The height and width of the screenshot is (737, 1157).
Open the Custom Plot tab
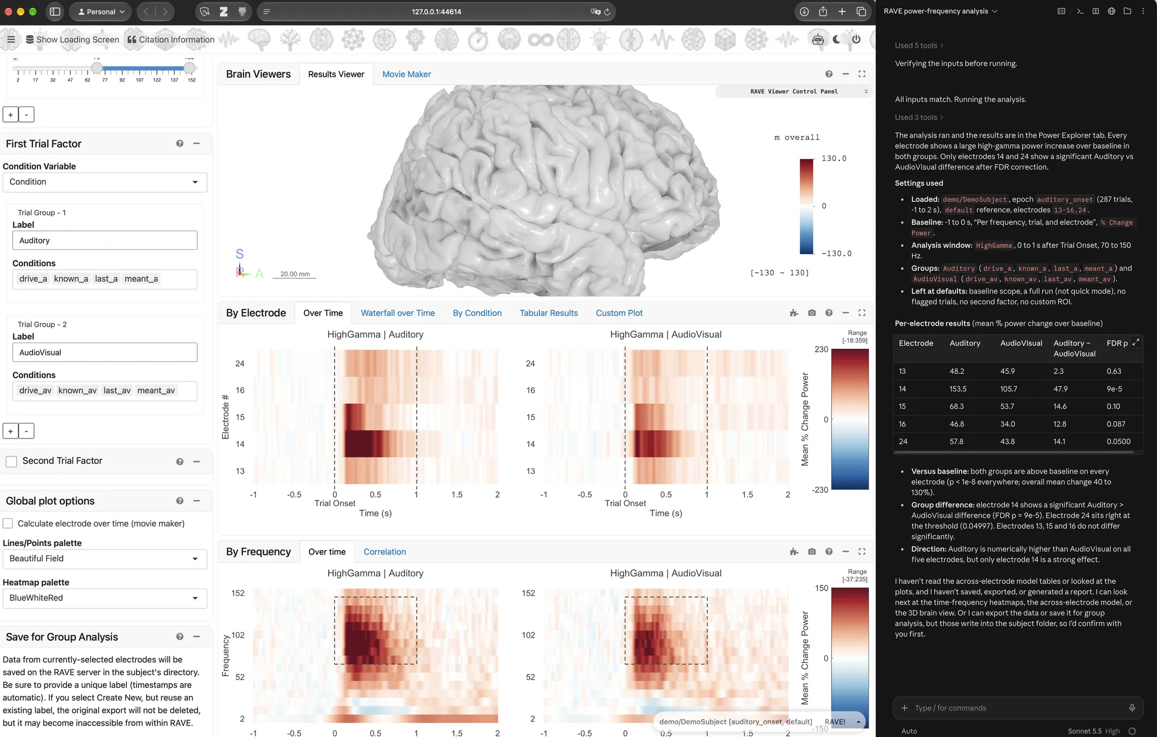pyautogui.click(x=619, y=313)
